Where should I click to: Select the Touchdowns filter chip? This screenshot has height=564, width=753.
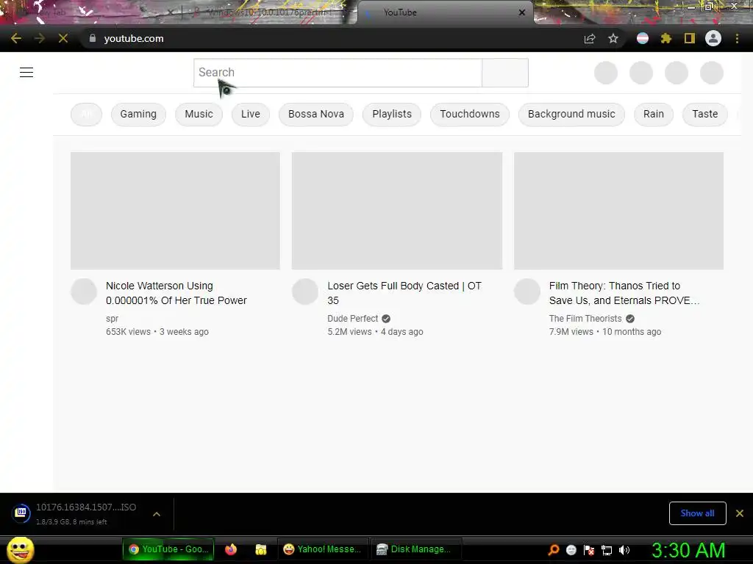[x=470, y=114]
